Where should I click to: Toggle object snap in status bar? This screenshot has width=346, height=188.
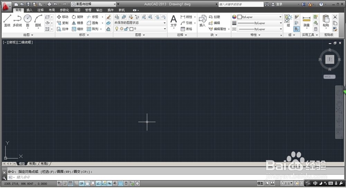point(87,184)
